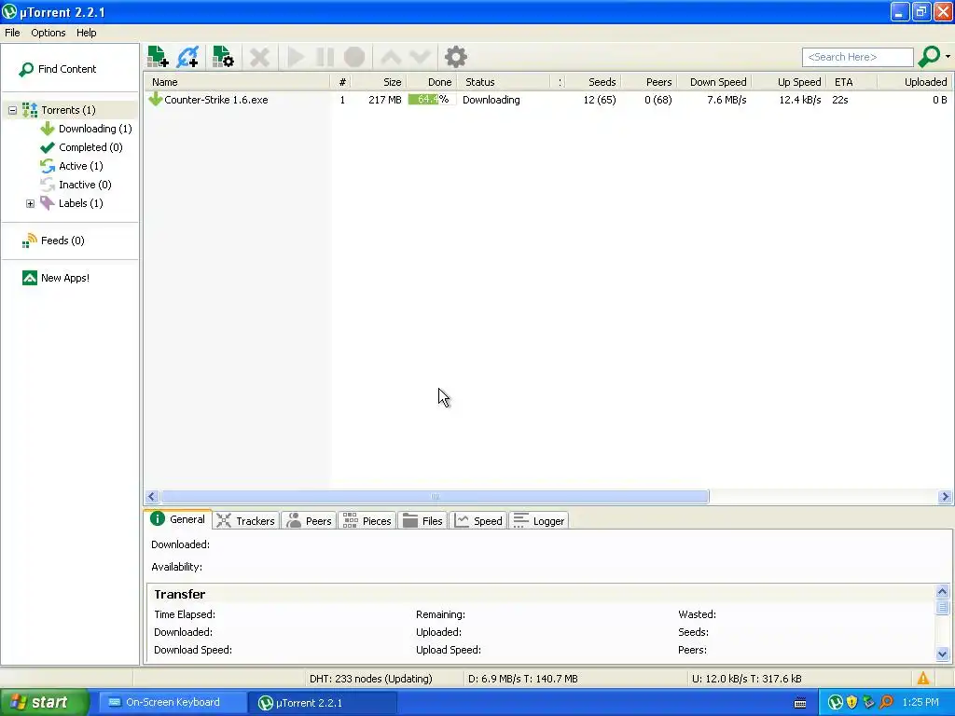The image size is (955, 716).
Task: Open the Help menu
Action: 87,33
